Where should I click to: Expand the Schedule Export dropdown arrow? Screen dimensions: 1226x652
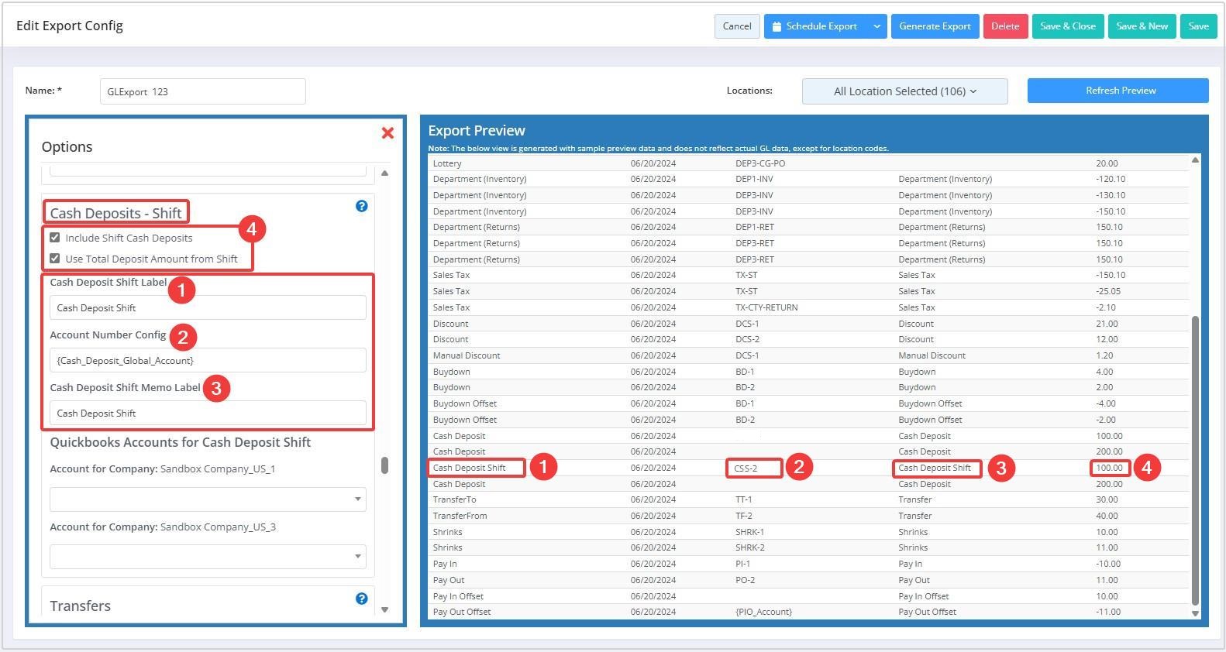(x=876, y=26)
